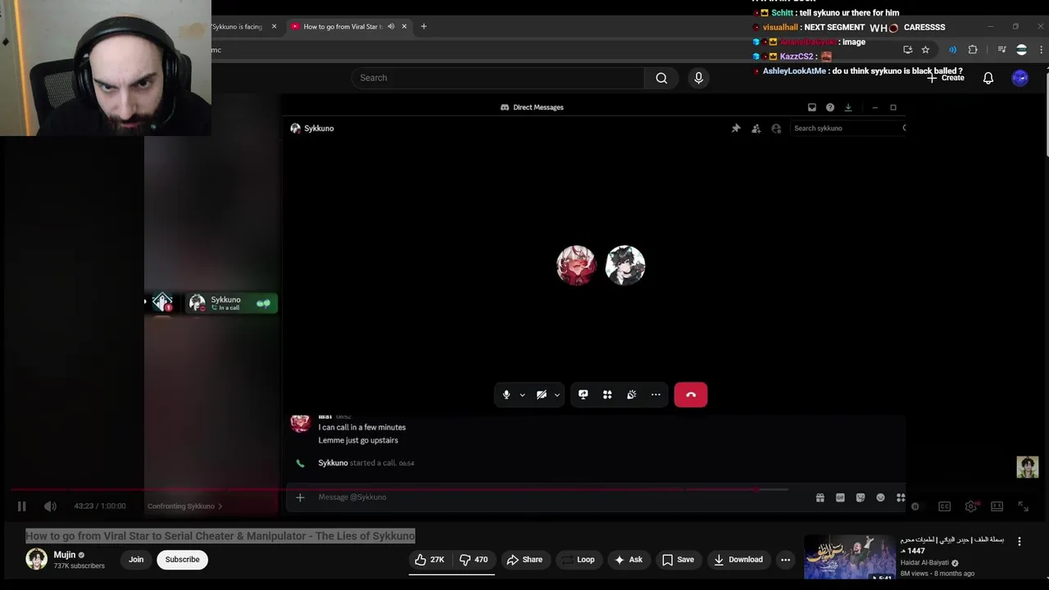Mute the YouTube video volume icon

click(50, 506)
